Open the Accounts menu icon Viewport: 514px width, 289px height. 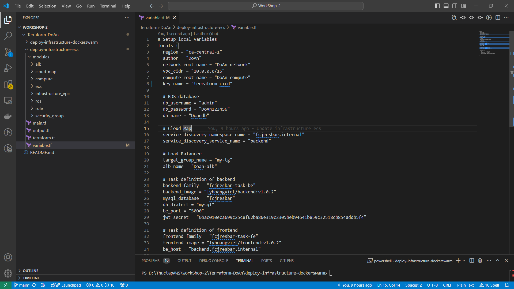point(8,257)
